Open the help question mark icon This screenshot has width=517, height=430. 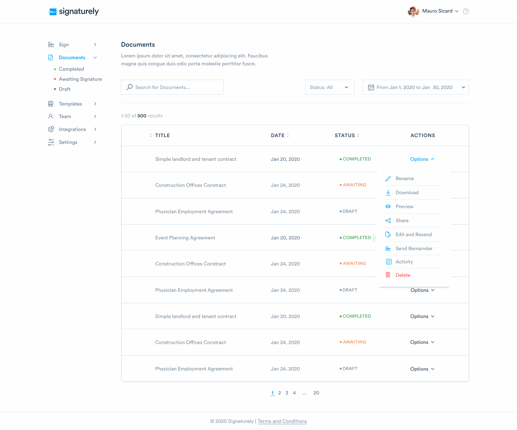click(466, 11)
